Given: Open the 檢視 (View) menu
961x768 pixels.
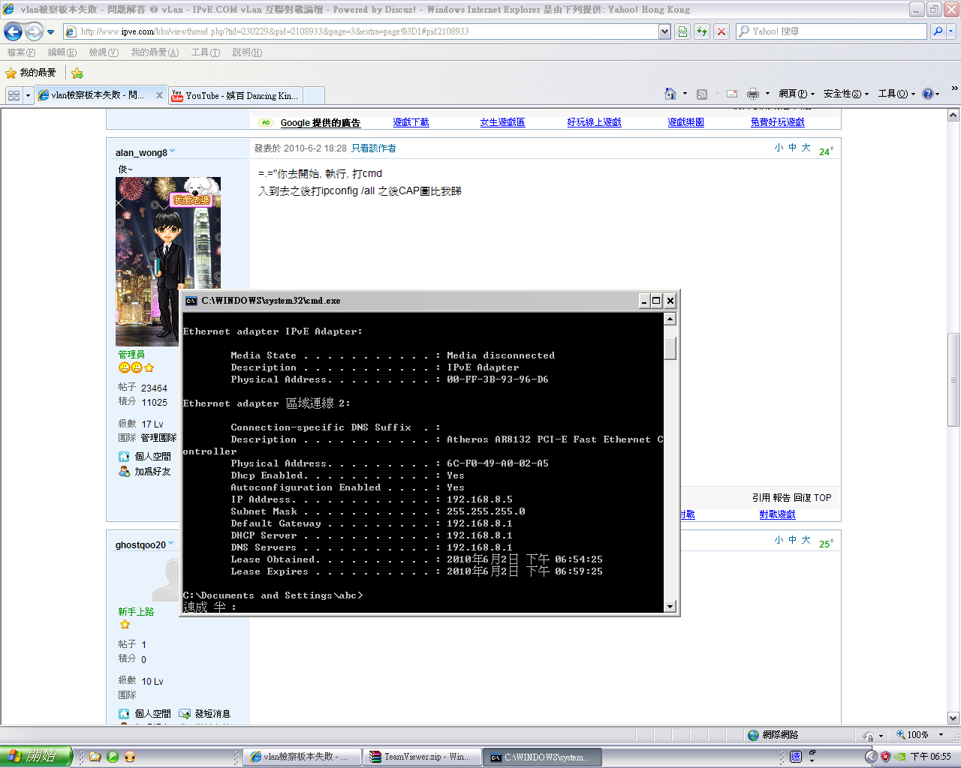Looking at the screenshot, I should [103, 52].
